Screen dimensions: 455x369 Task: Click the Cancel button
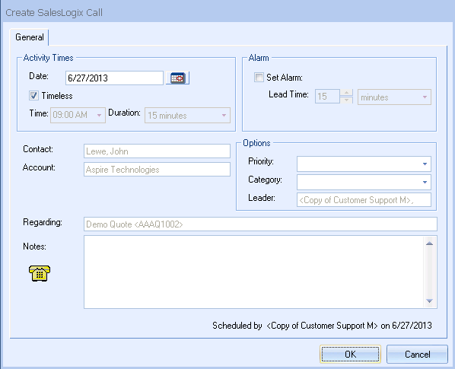417,354
